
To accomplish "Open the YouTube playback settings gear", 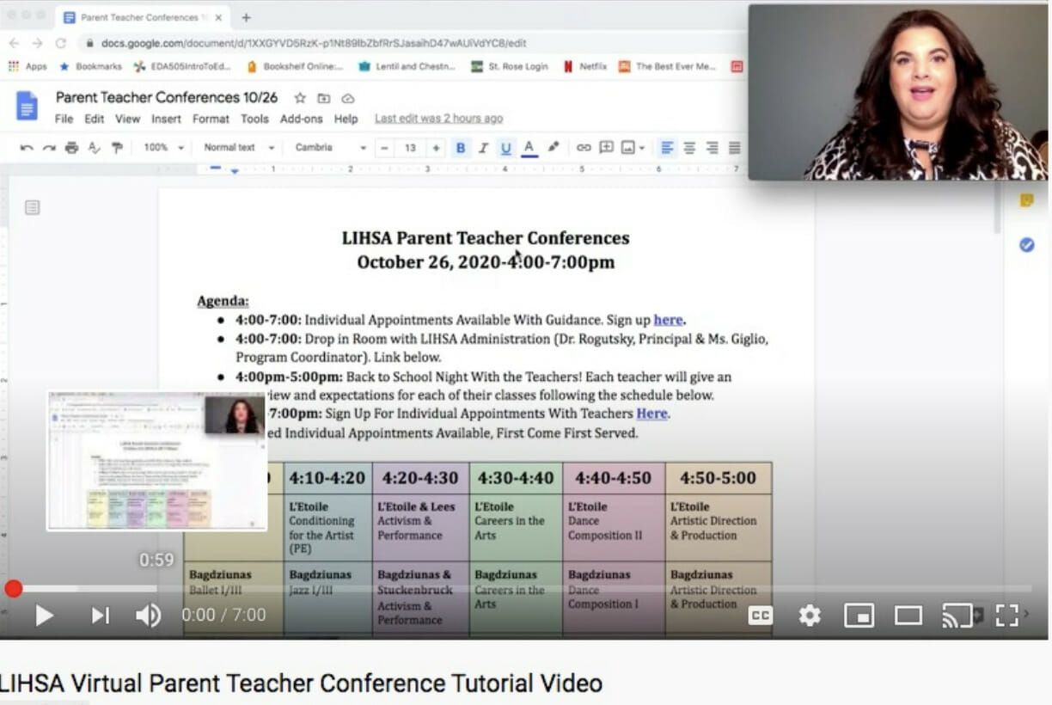I will coord(809,616).
